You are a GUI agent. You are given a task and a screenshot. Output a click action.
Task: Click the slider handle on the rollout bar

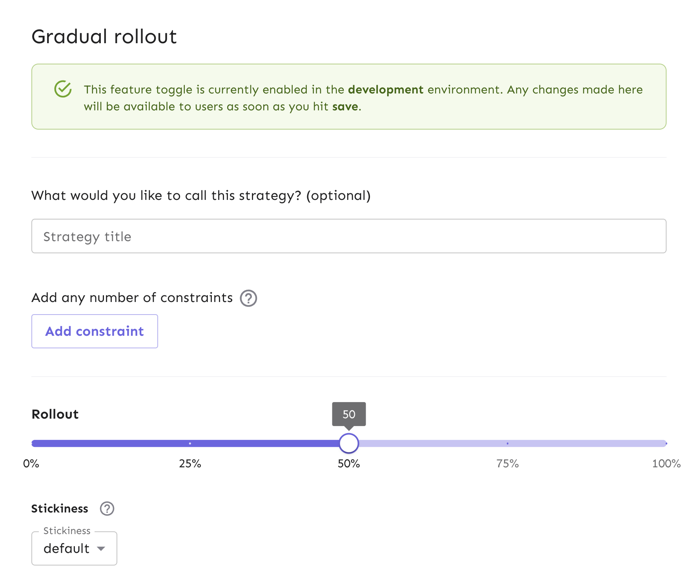348,443
